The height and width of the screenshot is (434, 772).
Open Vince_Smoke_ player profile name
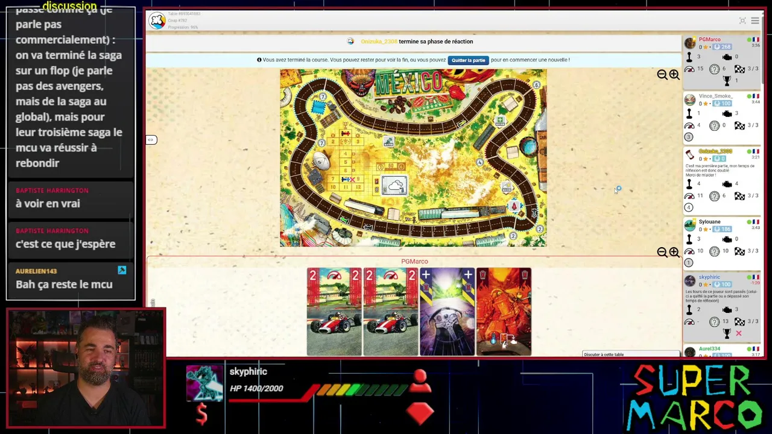[x=715, y=96]
